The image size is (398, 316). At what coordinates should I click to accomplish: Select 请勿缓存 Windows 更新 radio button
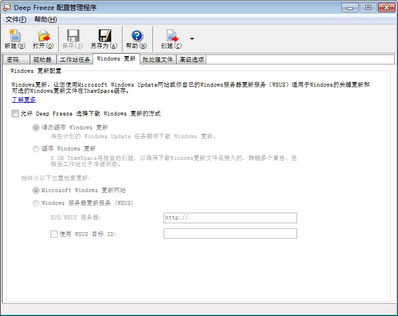36,127
